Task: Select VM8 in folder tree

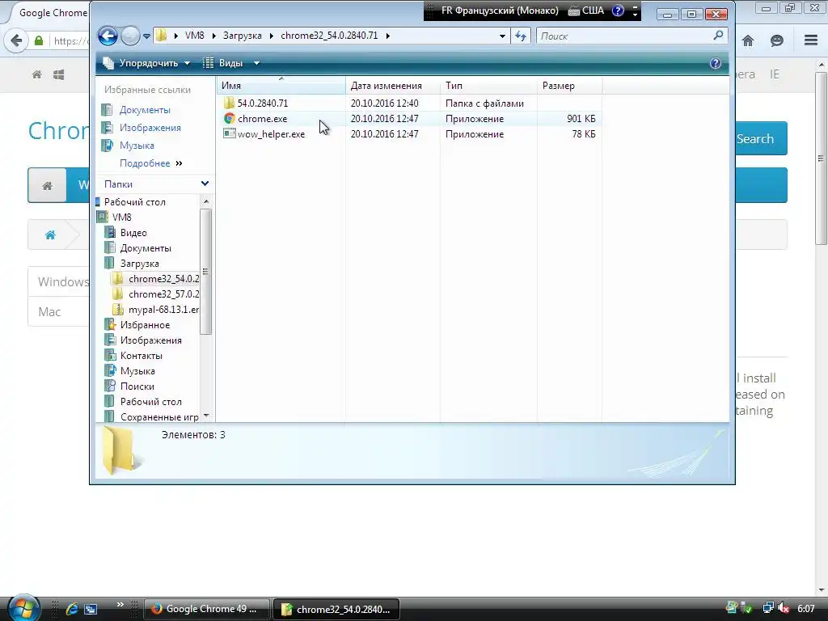Action: (121, 217)
